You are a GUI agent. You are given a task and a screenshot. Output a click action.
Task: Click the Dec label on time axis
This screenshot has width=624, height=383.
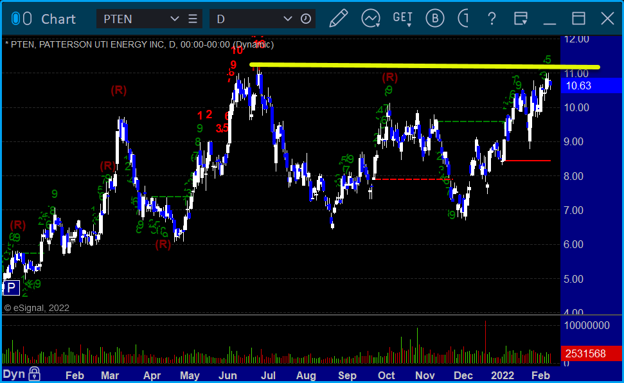(463, 375)
